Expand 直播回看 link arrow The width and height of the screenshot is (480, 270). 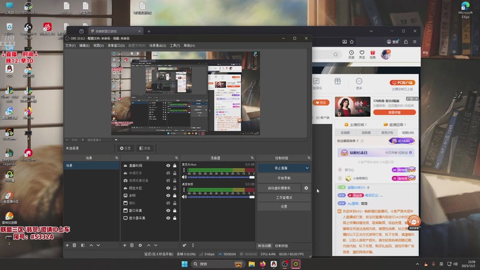(x=405, y=125)
